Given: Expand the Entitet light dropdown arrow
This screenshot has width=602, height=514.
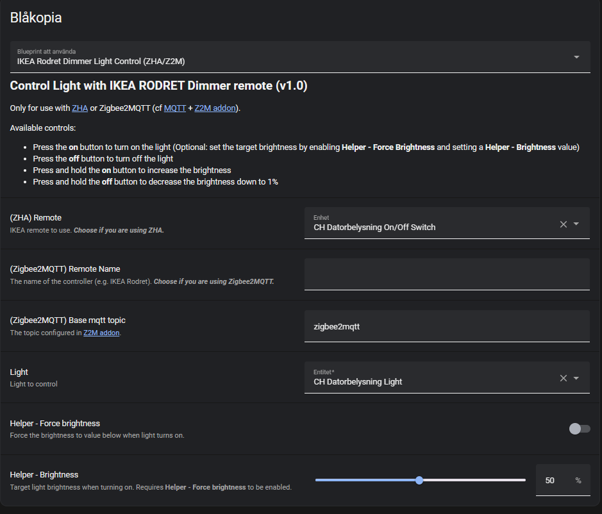Looking at the screenshot, I should pos(576,378).
